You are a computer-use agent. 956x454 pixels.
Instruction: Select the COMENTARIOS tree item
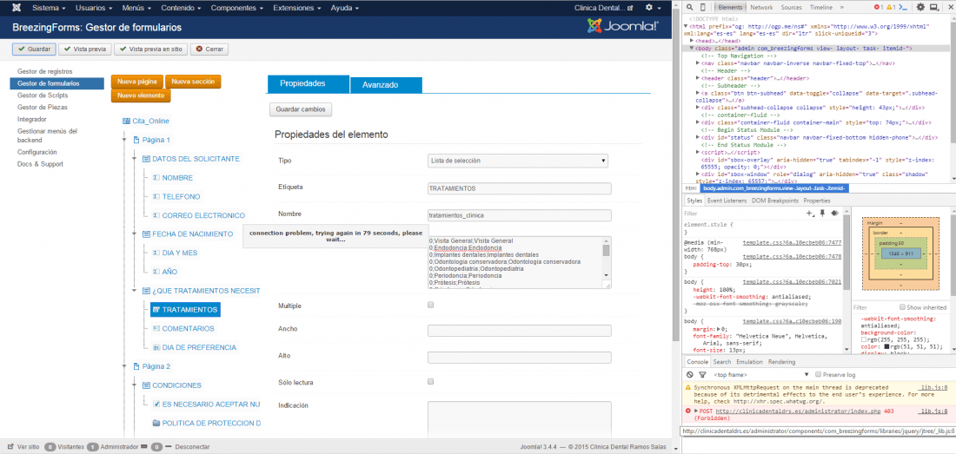coord(188,329)
